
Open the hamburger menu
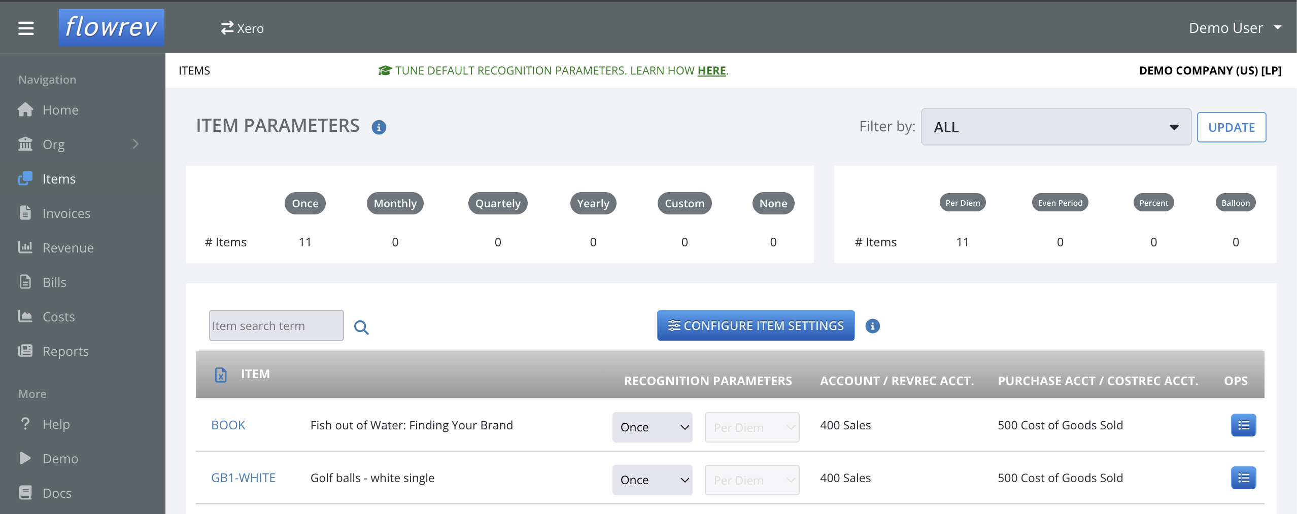pyautogui.click(x=26, y=28)
